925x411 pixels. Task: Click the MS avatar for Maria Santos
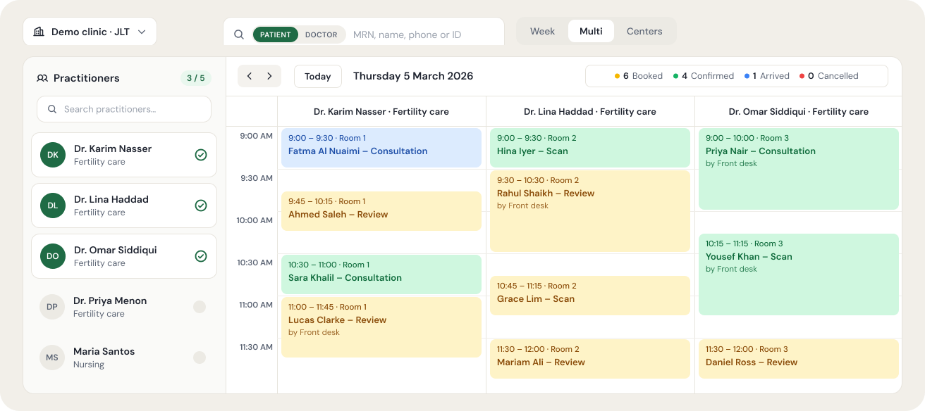pyautogui.click(x=52, y=358)
